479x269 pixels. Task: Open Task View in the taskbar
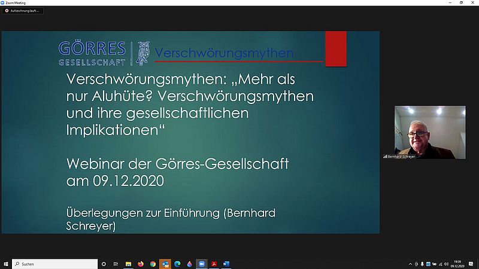(116, 264)
